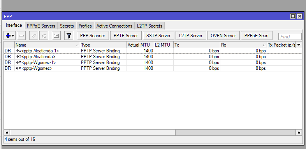Click the Comment note button
306x149 pixels.
[x=56, y=36]
